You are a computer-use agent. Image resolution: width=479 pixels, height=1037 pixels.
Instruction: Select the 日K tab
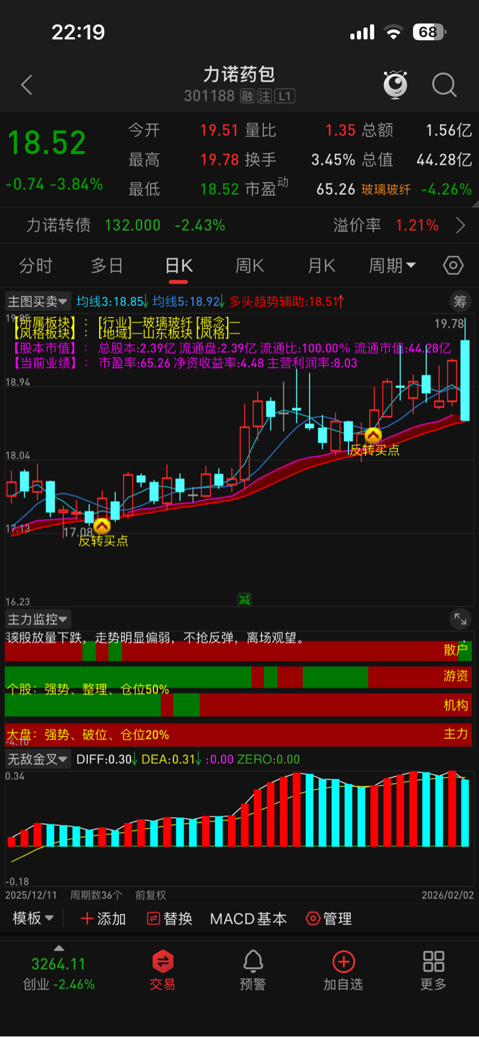[x=178, y=266]
